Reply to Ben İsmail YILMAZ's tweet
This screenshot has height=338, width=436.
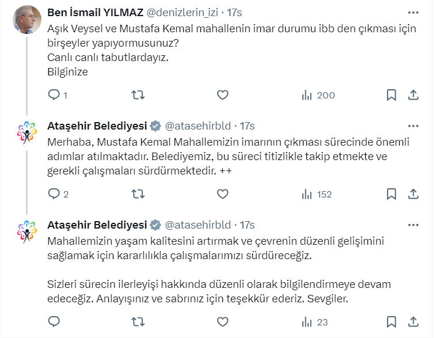54,95
